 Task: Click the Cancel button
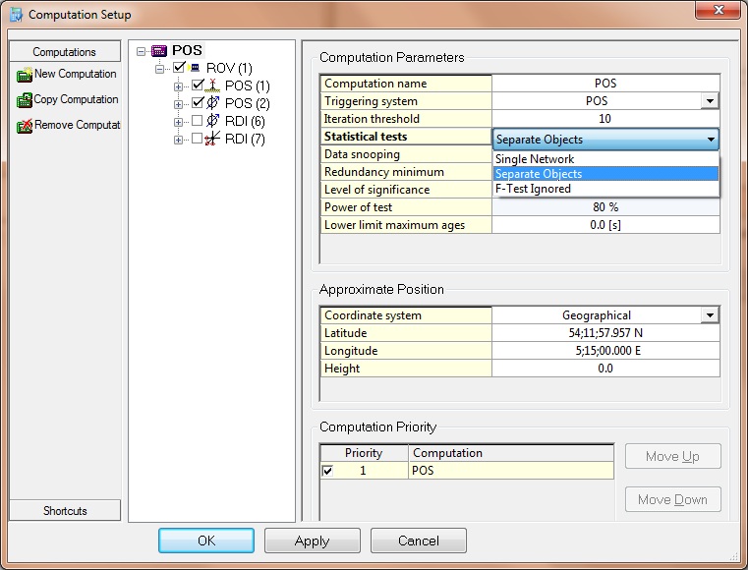[x=419, y=541]
